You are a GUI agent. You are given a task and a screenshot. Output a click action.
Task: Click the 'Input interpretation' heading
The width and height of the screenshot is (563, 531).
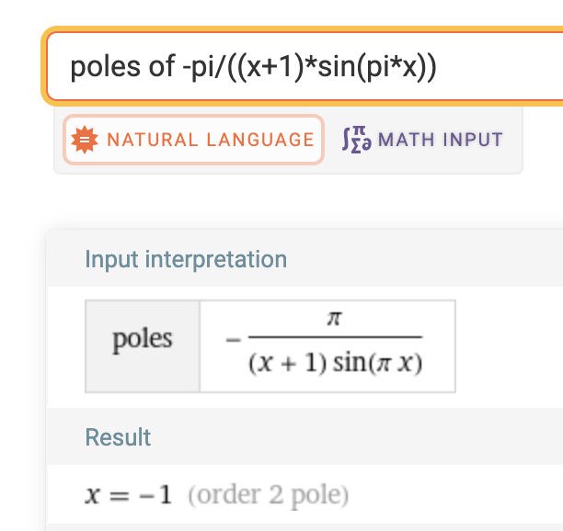pyautogui.click(x=186, y=260)
